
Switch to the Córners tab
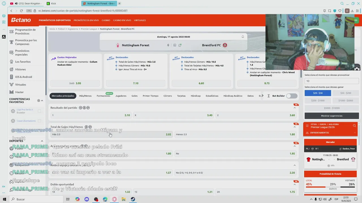(x=168, y=96)
